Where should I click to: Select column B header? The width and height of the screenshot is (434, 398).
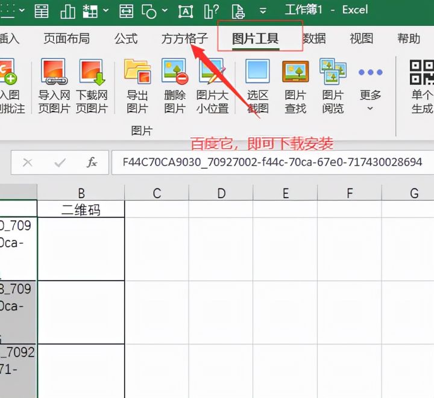(x=81, y=193)
